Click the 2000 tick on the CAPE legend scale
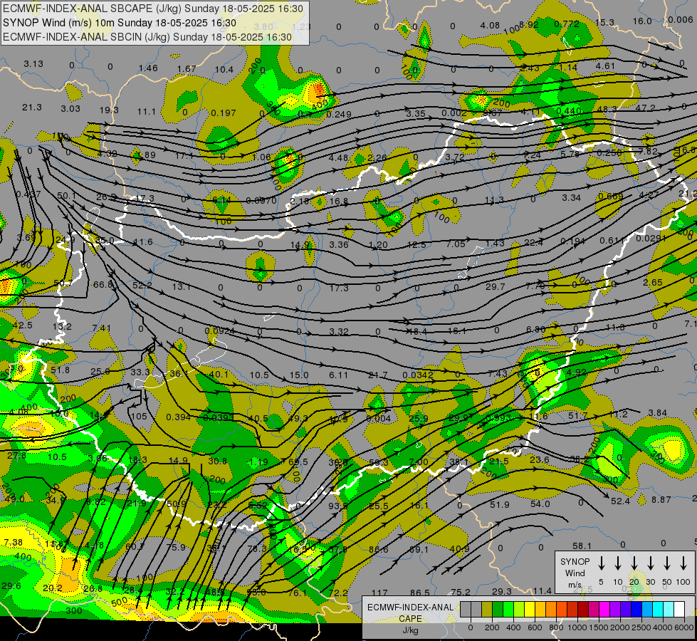The height and width of the screenshot is (641, 697). click(619, 627)
